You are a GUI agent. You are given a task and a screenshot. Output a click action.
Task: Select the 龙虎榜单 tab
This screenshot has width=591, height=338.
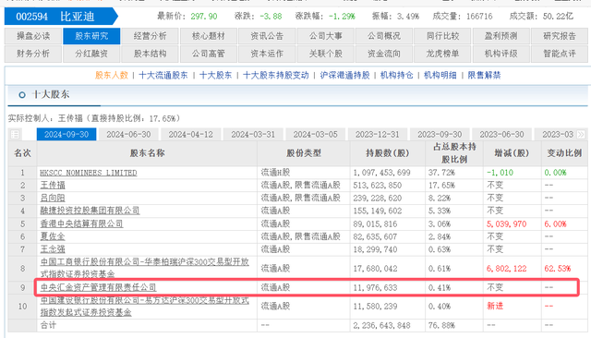pyautogui.click(x=442, y=54)
